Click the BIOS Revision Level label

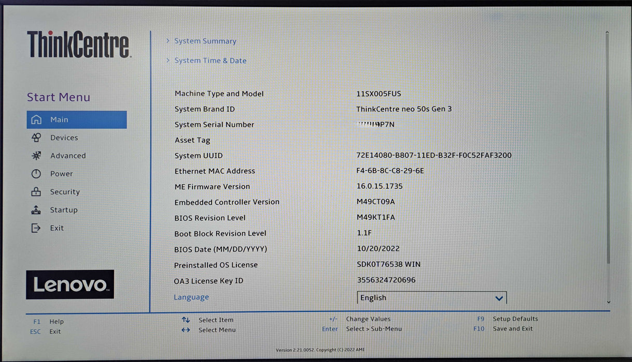click(x=210, y=218)
